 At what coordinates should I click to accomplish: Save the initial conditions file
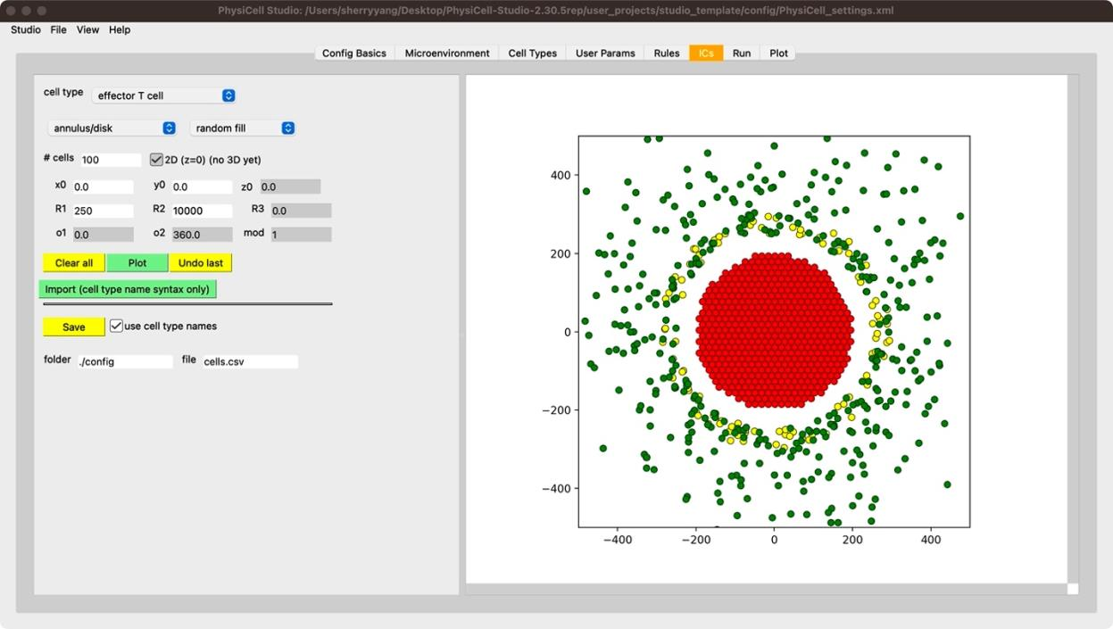click(x=74, y=327)
